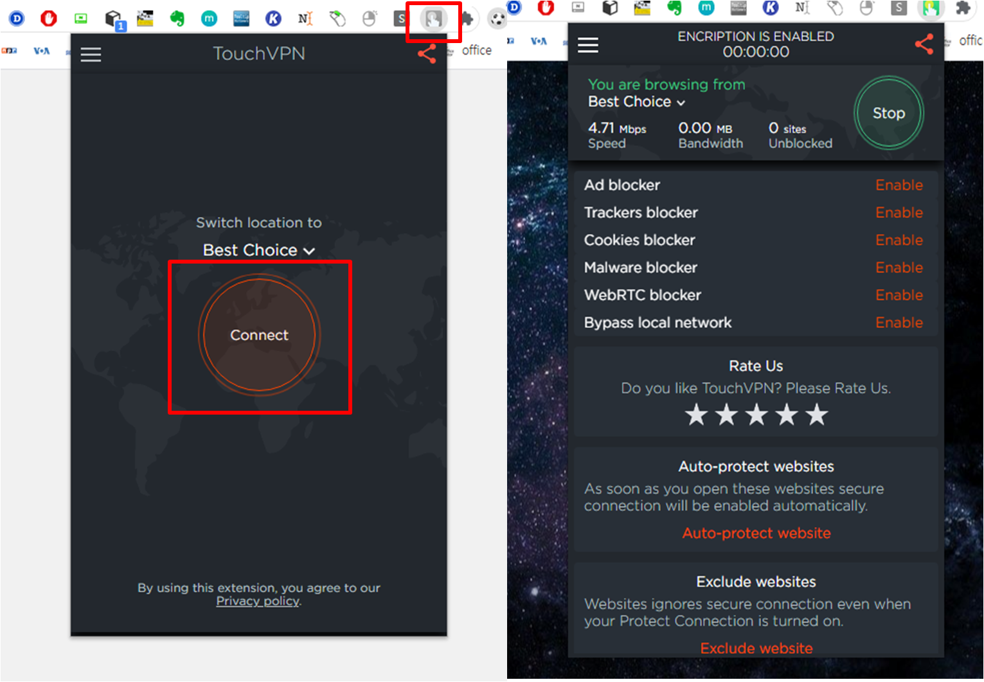Click the N bracket extension icon in left browser
The width and height of the screenshot is (984, 682).
(305, 18)
